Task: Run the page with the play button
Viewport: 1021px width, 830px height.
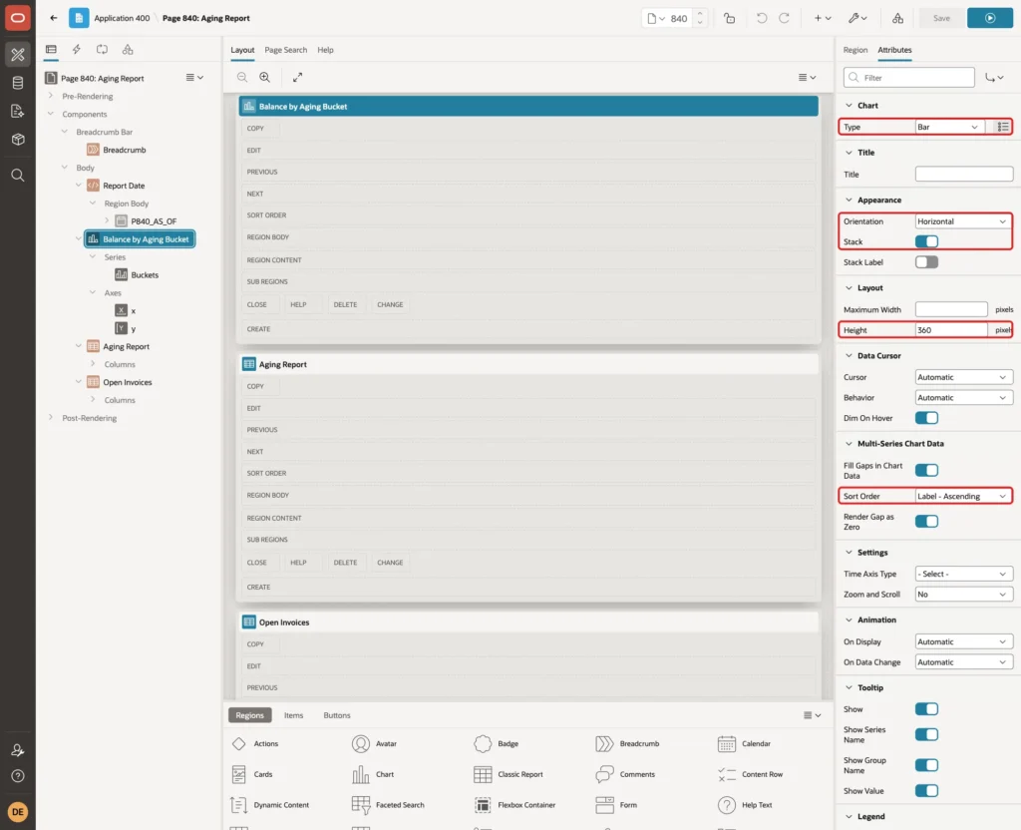Action: point(989,18)
